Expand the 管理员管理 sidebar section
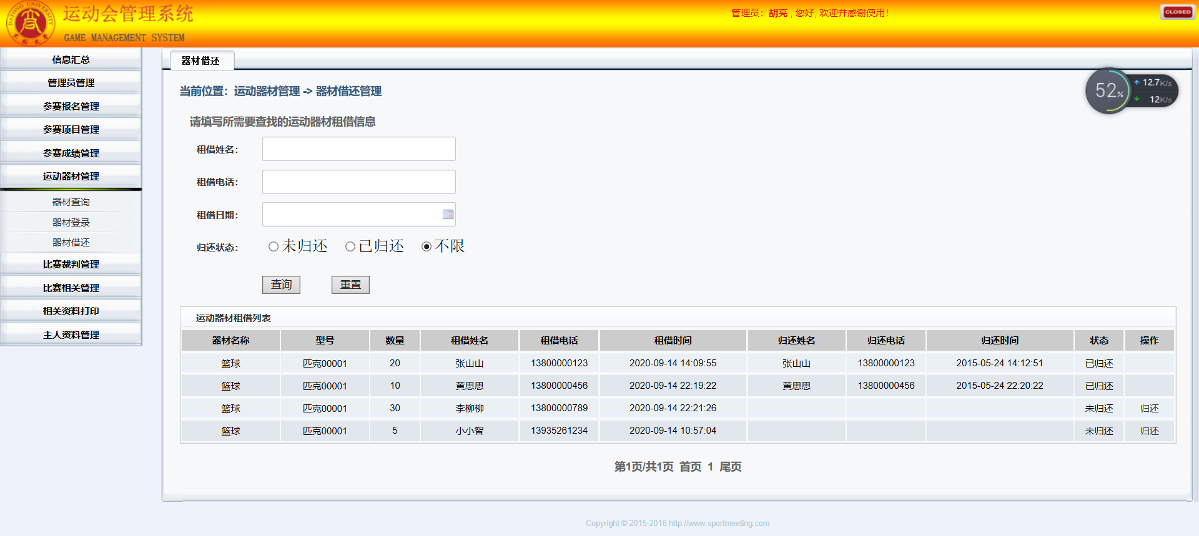Image resolution: width=1199 pixels, height=536 pixels. tap(71, 82)
